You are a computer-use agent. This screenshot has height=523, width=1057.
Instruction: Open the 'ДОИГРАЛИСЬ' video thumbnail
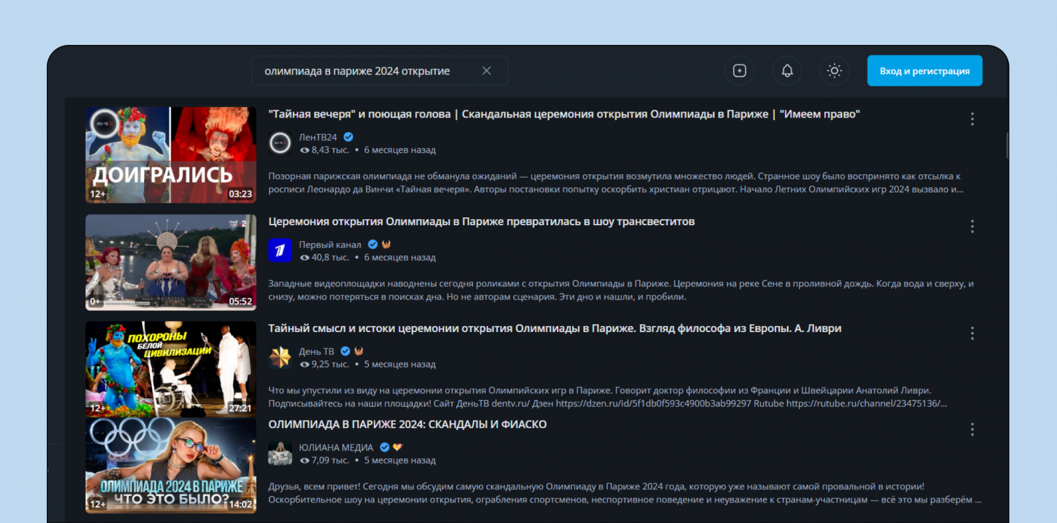tap(170, 155)
